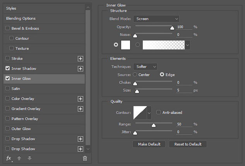
Task: Open the fx add style menu
Action: coord(9,158)
